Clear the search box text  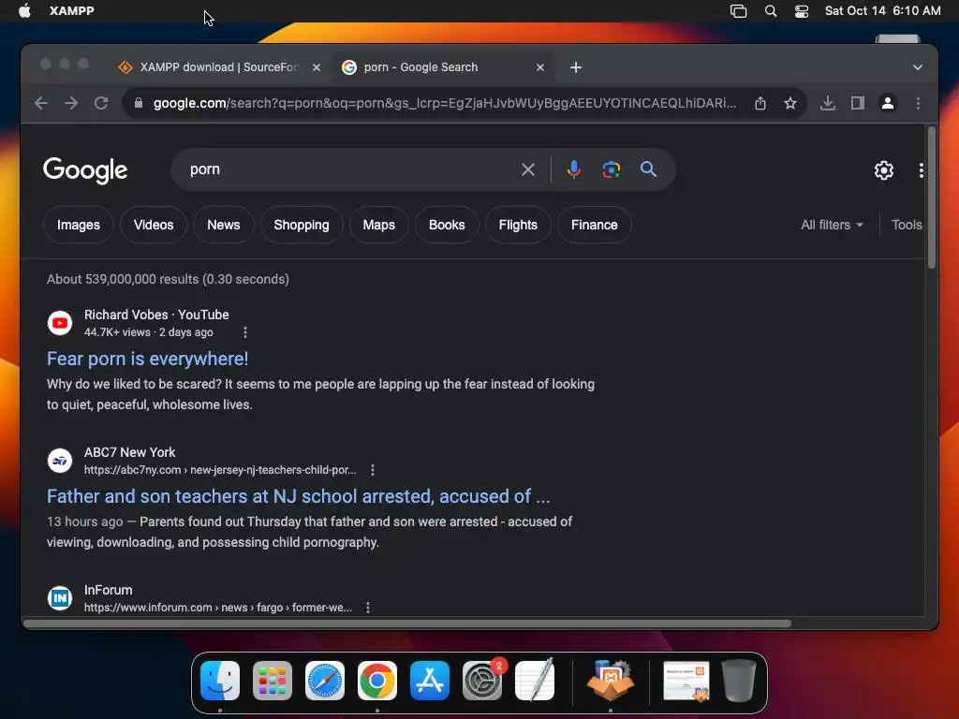click(528, 169)
